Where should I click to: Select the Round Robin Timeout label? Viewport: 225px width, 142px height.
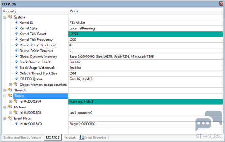coord(36,51)
